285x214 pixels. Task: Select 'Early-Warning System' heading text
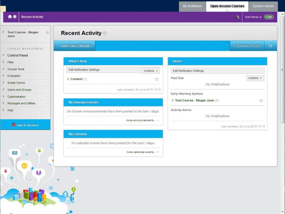(x=187, y=94)
